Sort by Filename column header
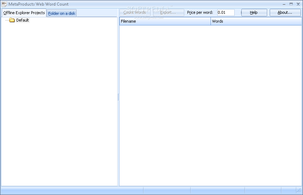Screen dimensions: 303x195 click(x=165, y=21)
